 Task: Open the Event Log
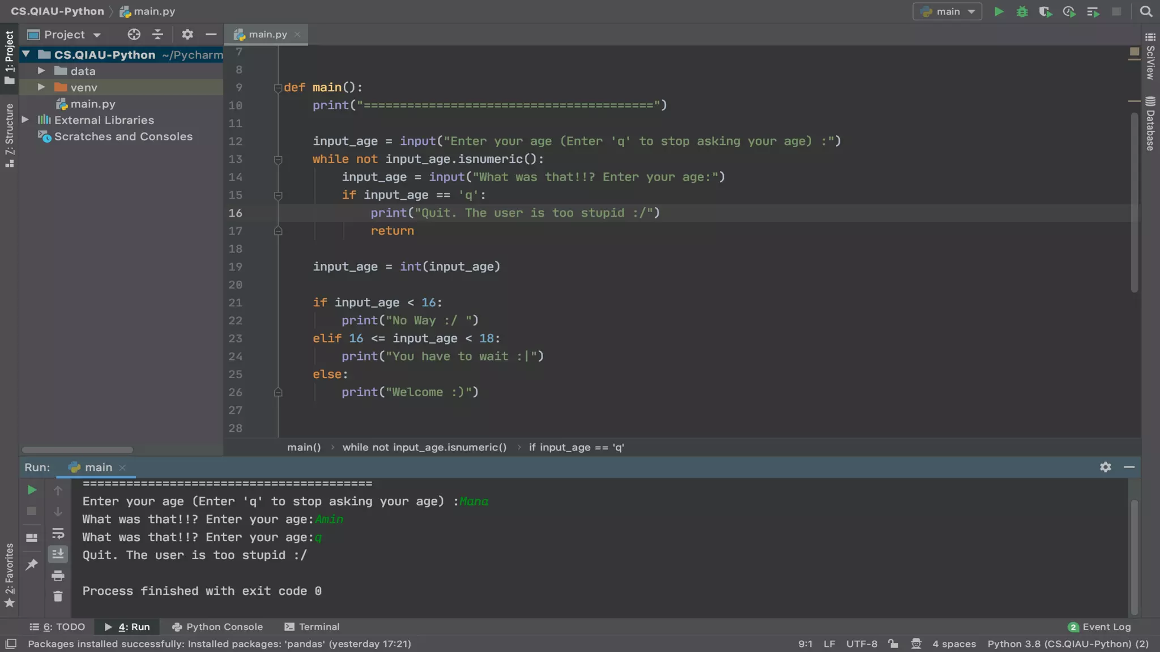(x=1099, y=627)
